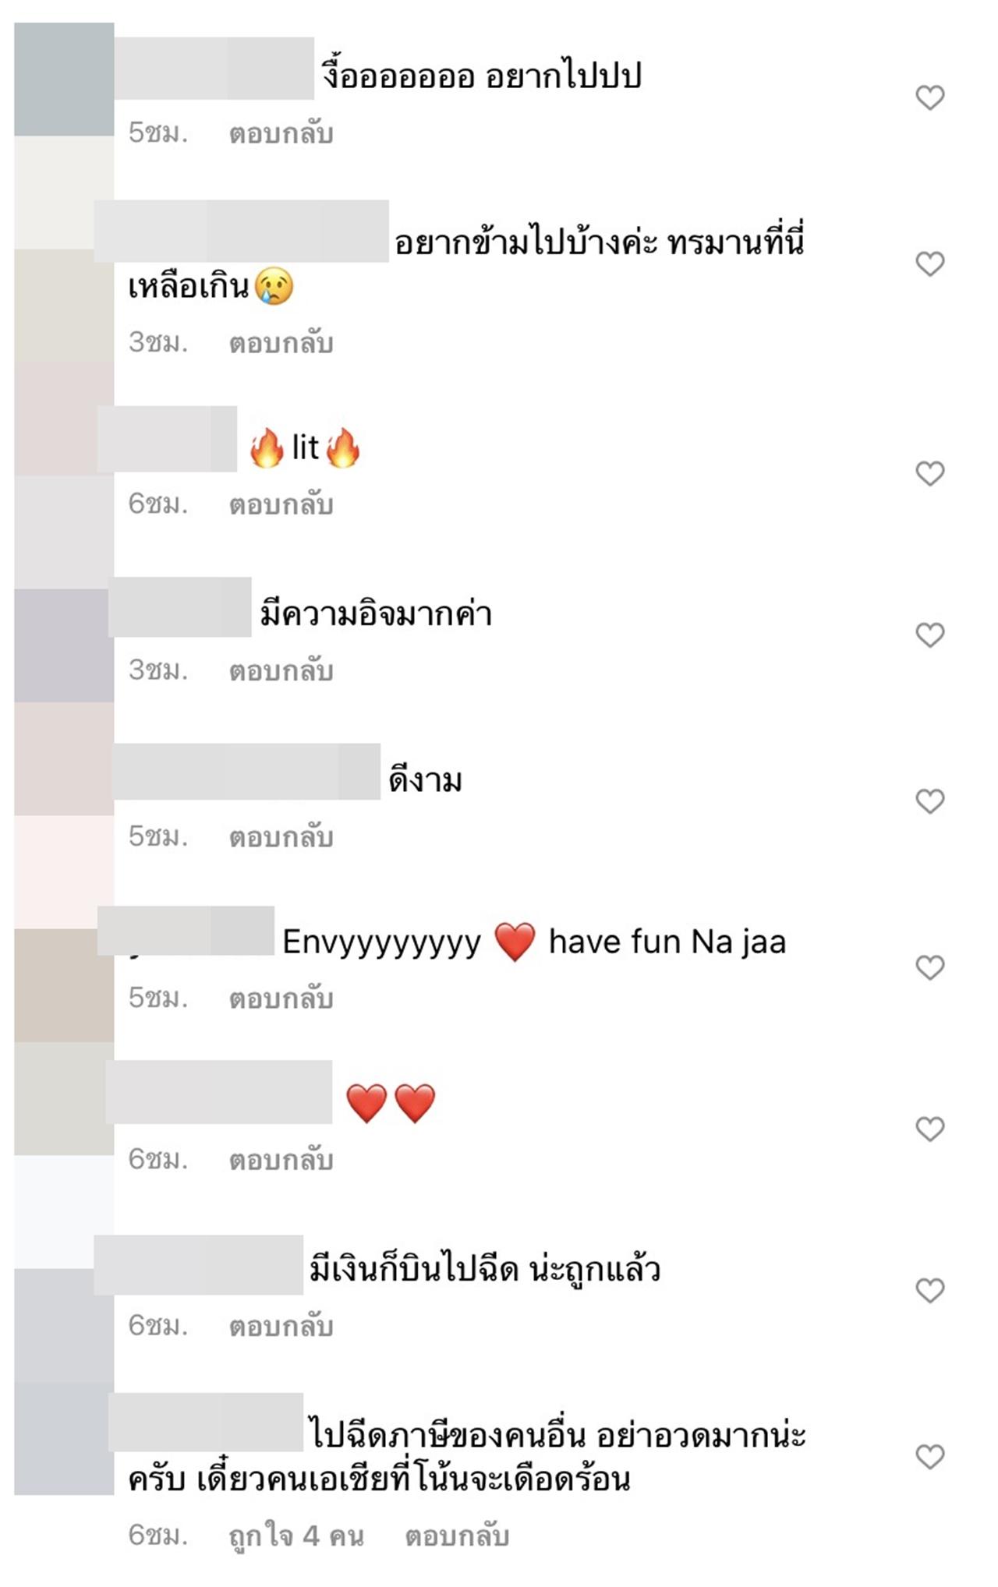Reply to the crying-emoji 'เหลือเกิน' comment

pos(281,343)
